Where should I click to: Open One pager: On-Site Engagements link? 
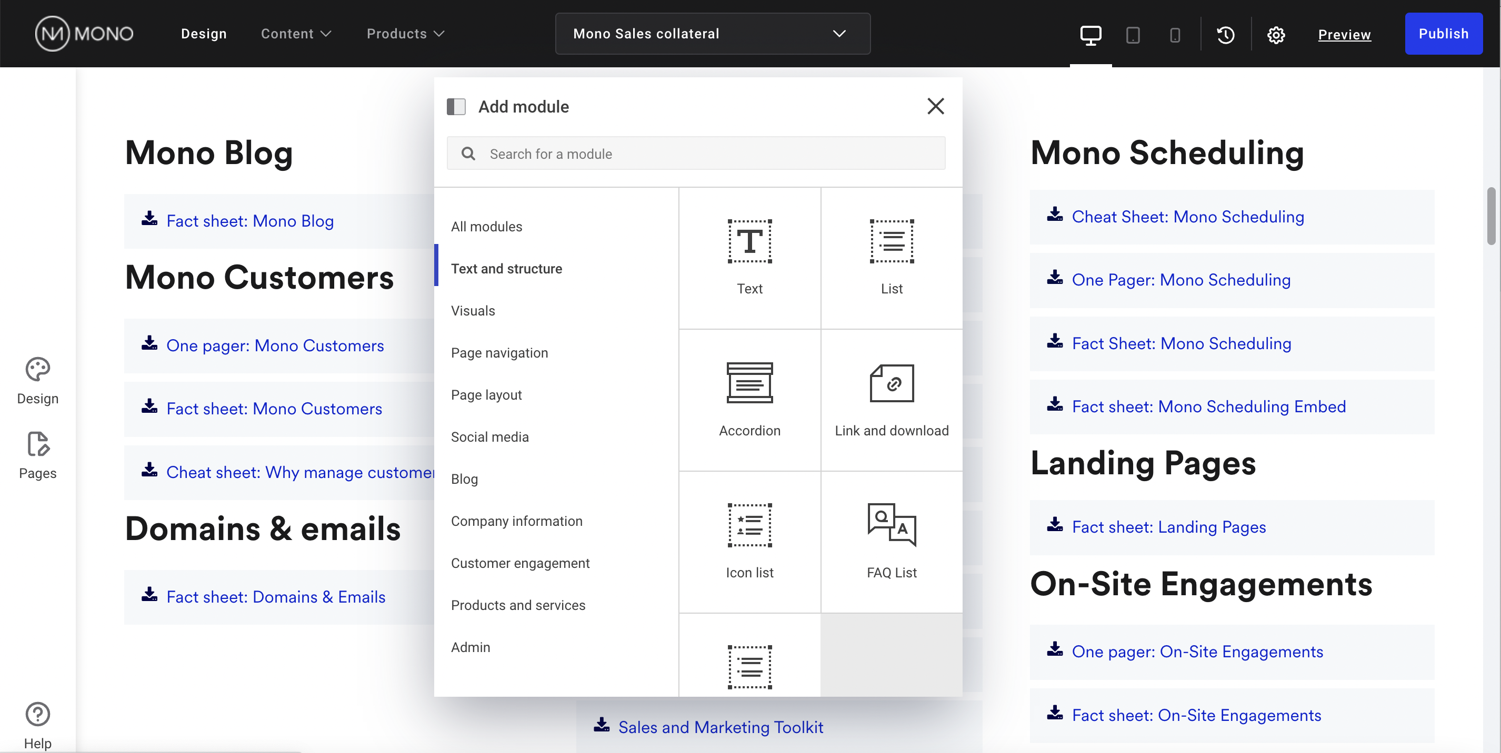click(x=1197, y=651)
